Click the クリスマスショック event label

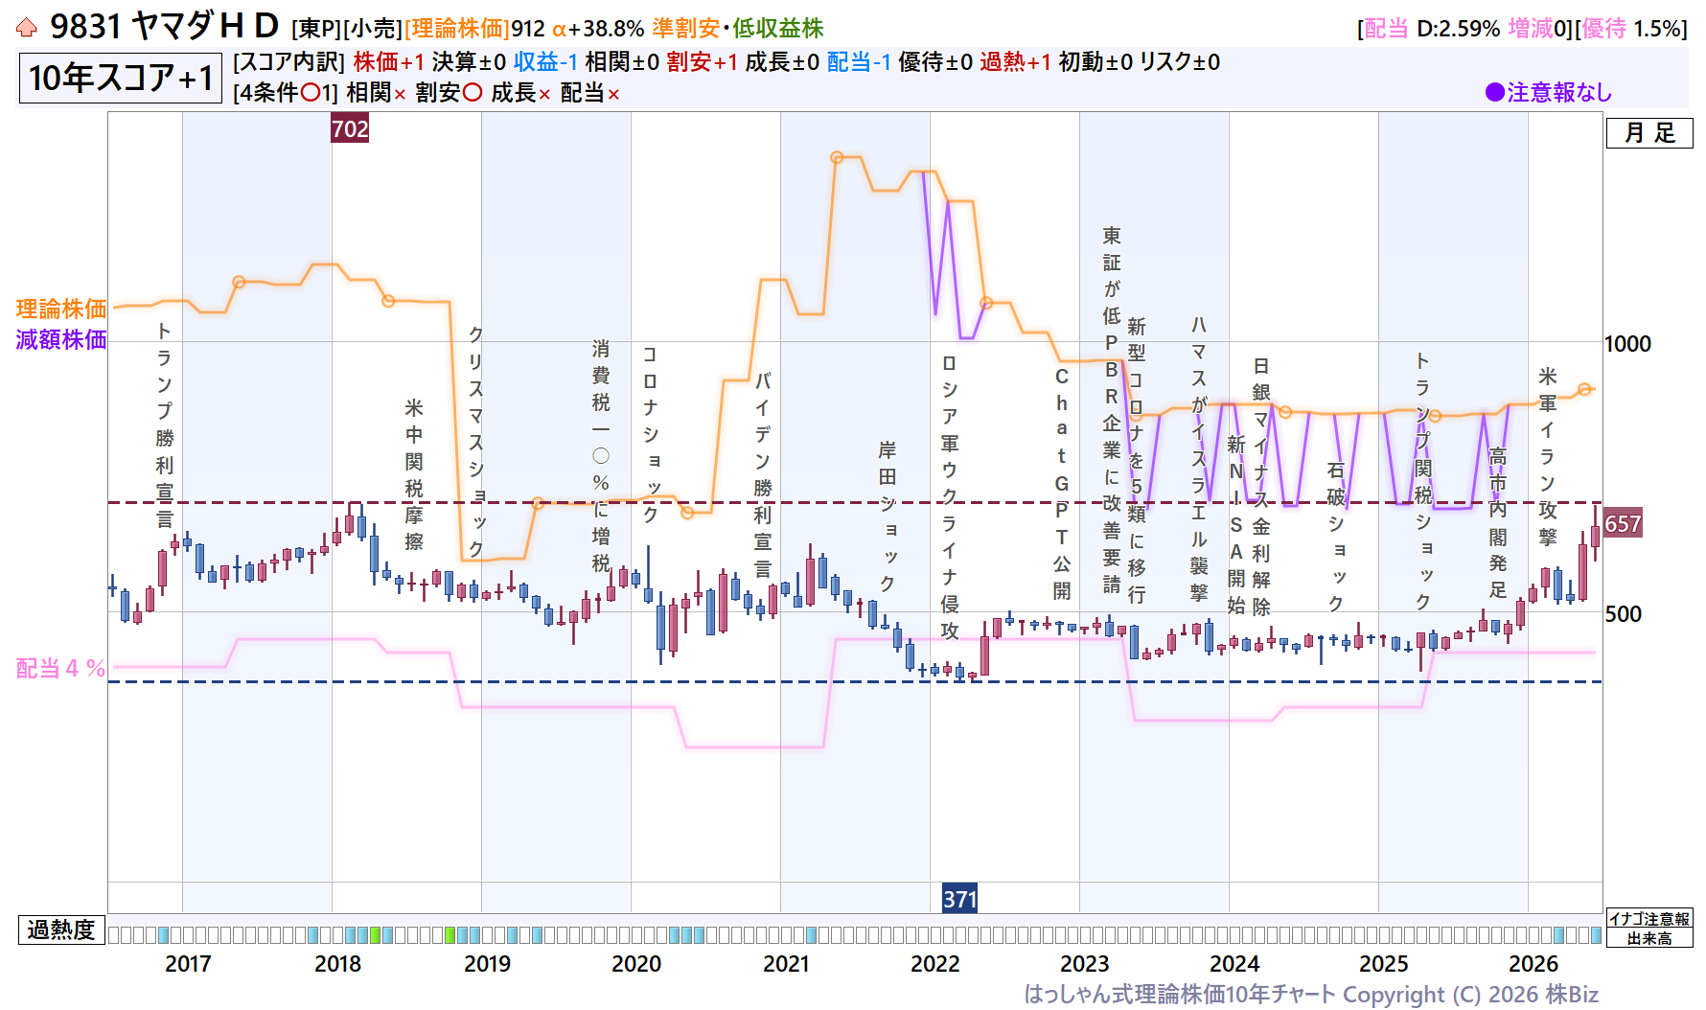pos(476,441)
